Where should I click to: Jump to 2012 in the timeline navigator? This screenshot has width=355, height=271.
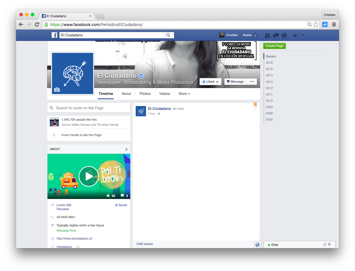coord(269,88)
